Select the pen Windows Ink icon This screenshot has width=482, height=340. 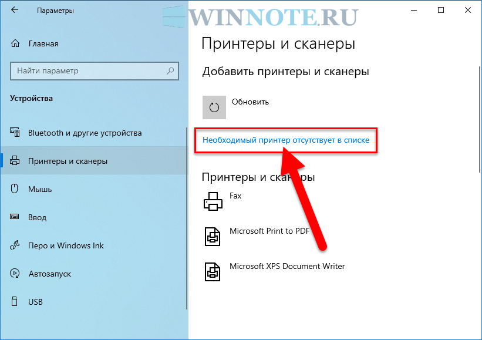point(15,245)
